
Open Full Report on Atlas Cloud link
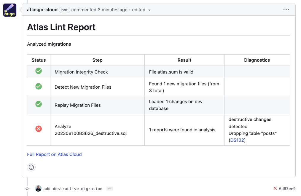click(x=54, y=154)
